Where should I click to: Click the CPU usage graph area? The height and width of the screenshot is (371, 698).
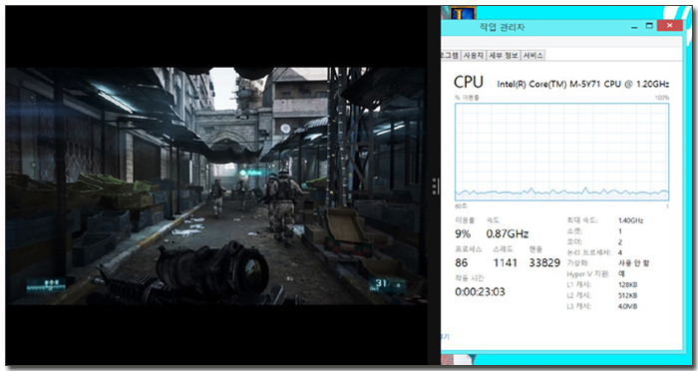click(x=561, y=152)
